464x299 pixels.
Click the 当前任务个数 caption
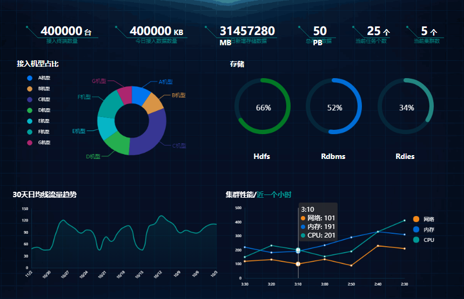point(371,41)
